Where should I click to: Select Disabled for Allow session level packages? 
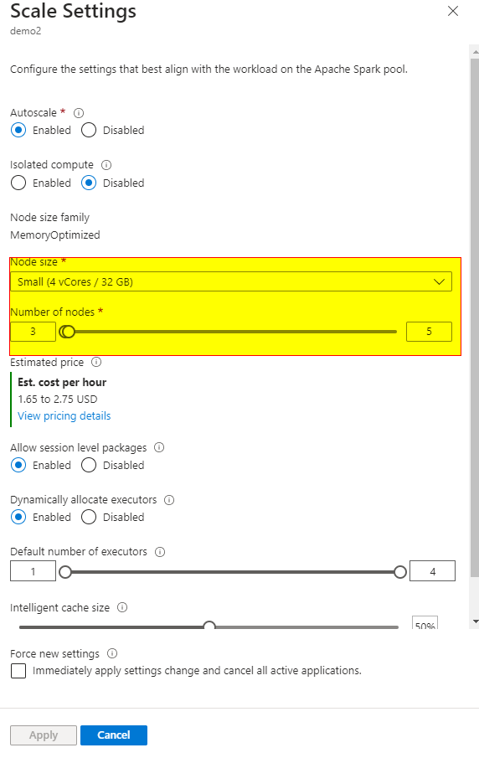click(89, 466)
